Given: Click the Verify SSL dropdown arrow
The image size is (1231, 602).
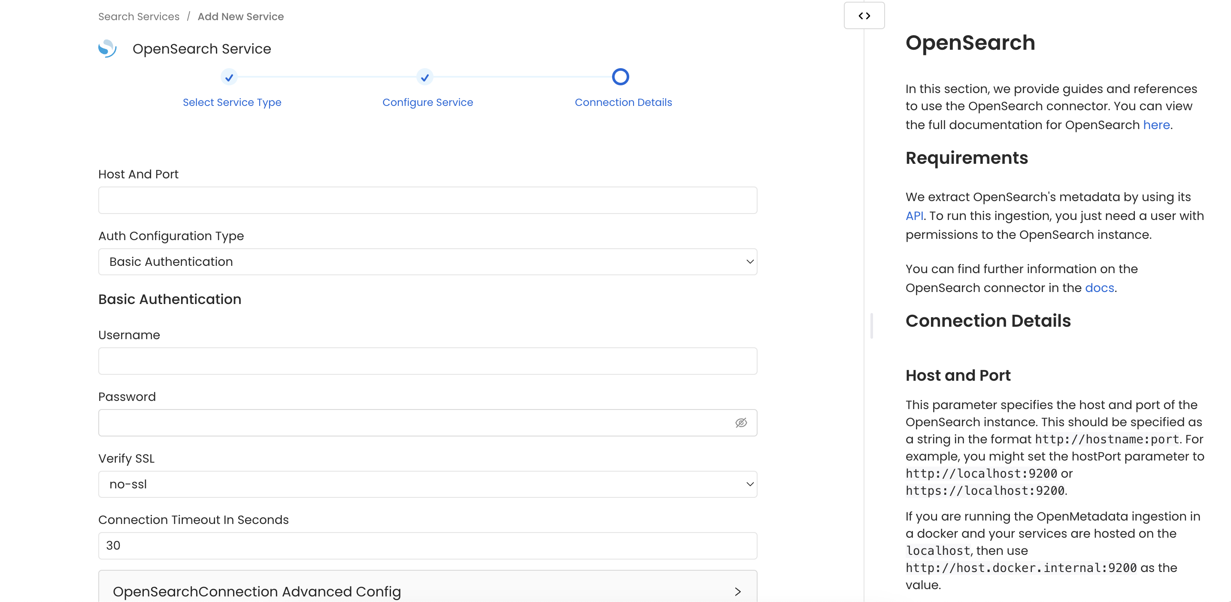Looking at the screenshot, I should pos(749,484).
